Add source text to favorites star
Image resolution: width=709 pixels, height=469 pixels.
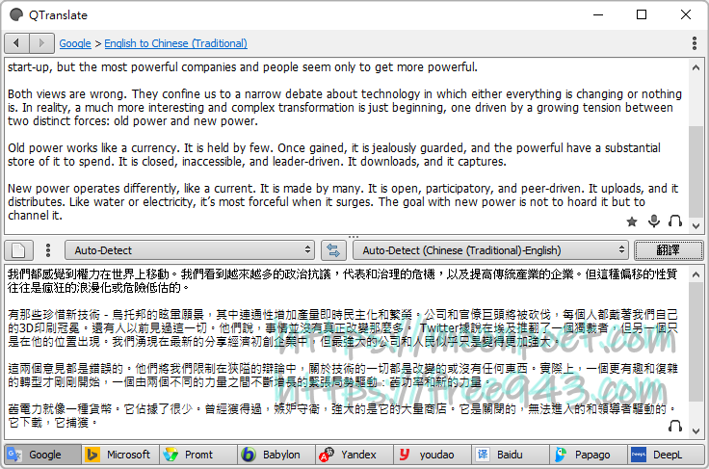point(632,221)
